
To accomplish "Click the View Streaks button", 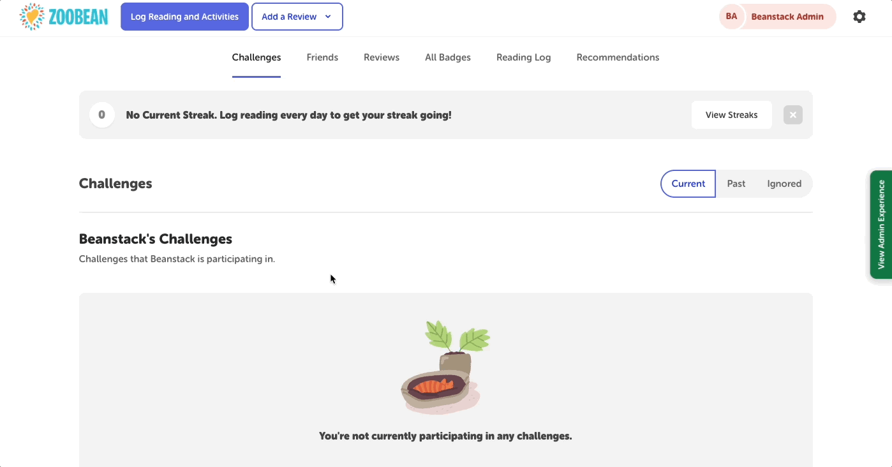I will tap(731, 114).
